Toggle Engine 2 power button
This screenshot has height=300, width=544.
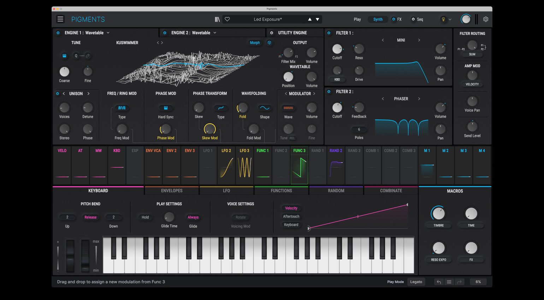tap(164, 32)
